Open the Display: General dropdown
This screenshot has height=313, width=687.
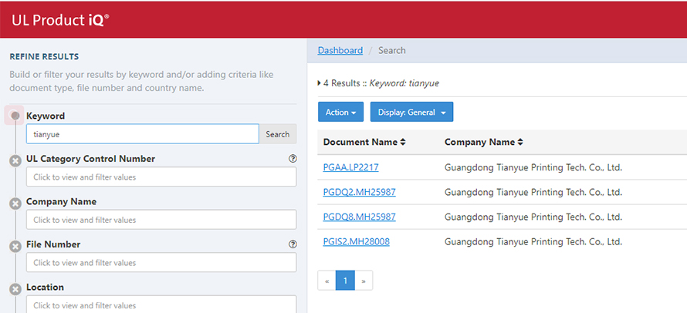(412, 112)
